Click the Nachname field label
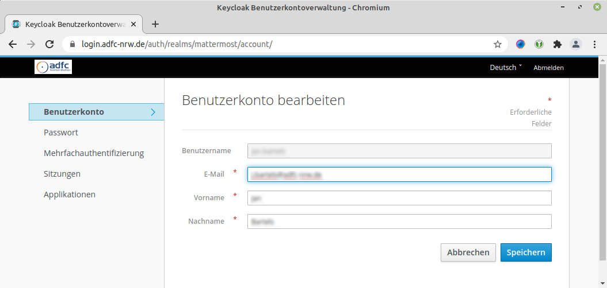Image resolution: width=607 pixels, height=288 pixels. (x=207, y=221)
